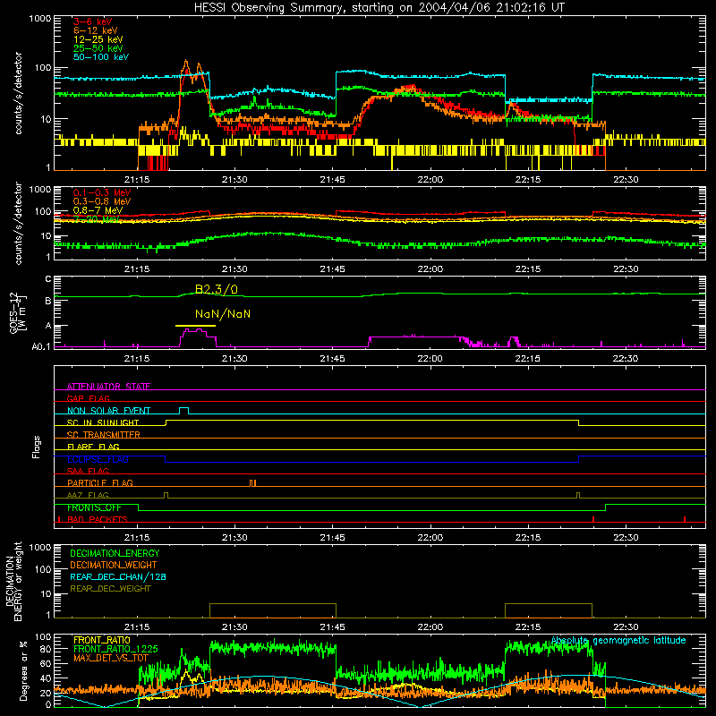Click the 21:45 tick under the GOES panel
This screenshot has height=716, width=716.
(x=332, y=359)
